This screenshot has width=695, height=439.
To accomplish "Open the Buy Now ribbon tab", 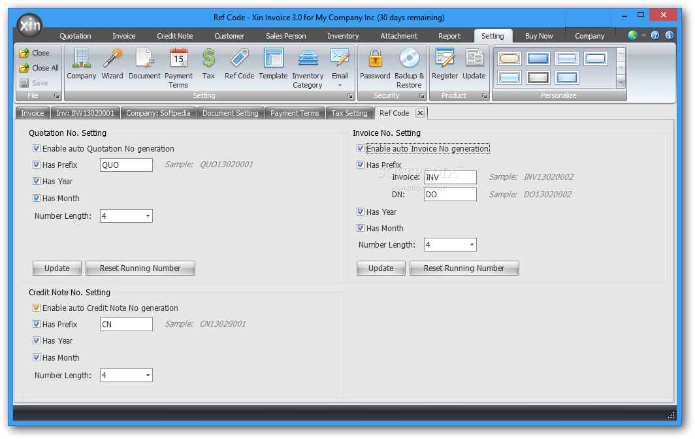I will pyautogui.click(x=539, y=36).
